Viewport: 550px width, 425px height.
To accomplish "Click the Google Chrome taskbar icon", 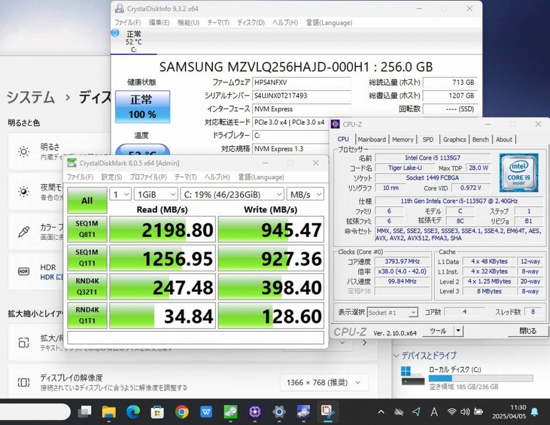I will click(182, 412).
